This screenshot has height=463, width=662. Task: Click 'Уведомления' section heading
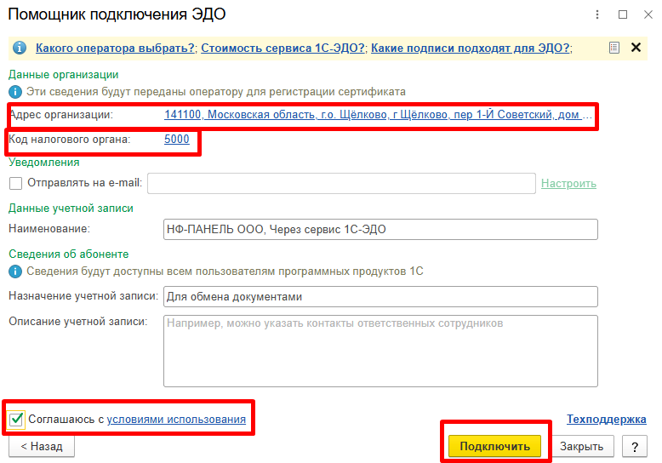[x=44, y=163]
